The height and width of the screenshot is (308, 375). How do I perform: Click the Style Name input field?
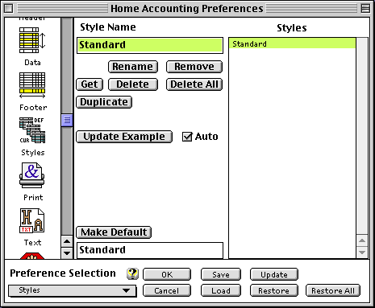point(150,45)
